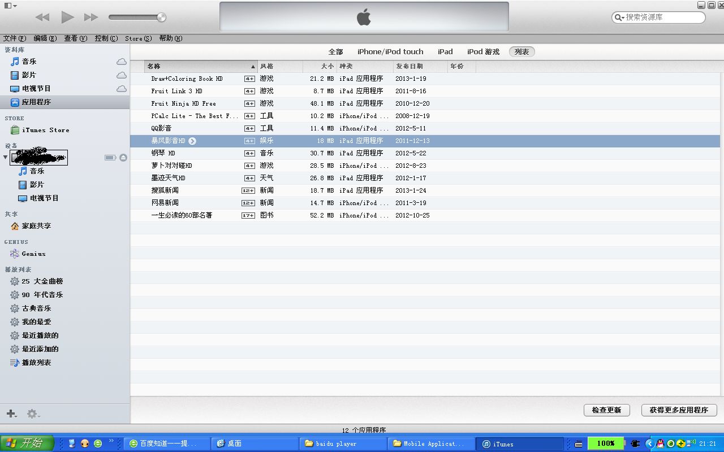This screenshot has height=452, width=724.
Task: Switch to the baidu player taskbar folder
Action: [343, 444]
